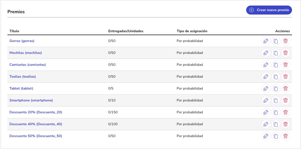Screen dimensions: 301x149
Task: Open Tablet (tablet) prize title
Action: 21,89
